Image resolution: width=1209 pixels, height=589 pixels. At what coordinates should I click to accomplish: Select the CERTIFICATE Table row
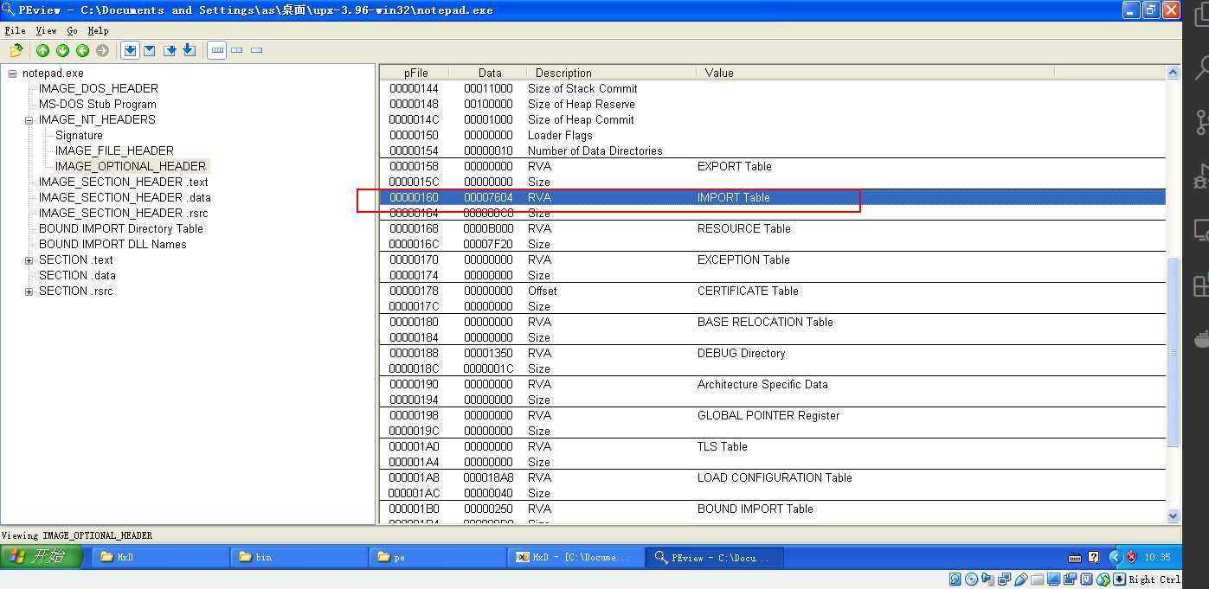coord(773,291)
